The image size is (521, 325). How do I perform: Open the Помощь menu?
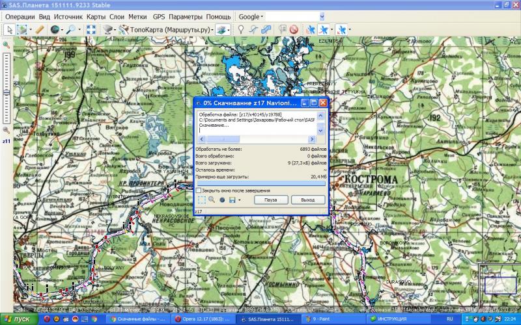pyautogui.click(x=218, y=17)
